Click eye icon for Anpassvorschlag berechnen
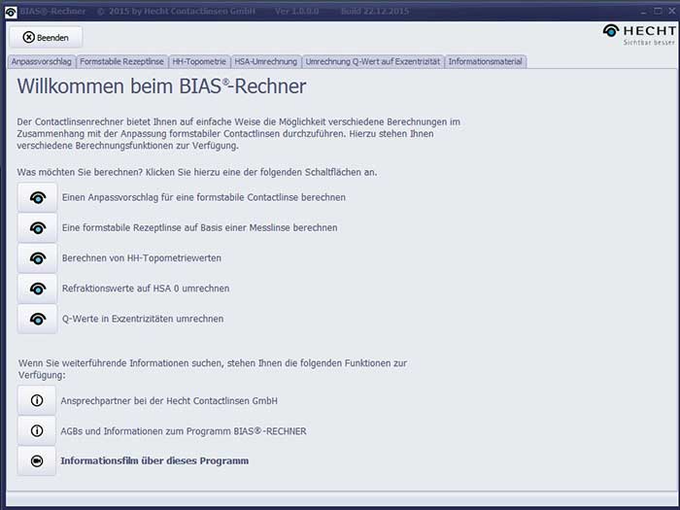The height and width of the screenshot is (510, 680). (37, 198)
